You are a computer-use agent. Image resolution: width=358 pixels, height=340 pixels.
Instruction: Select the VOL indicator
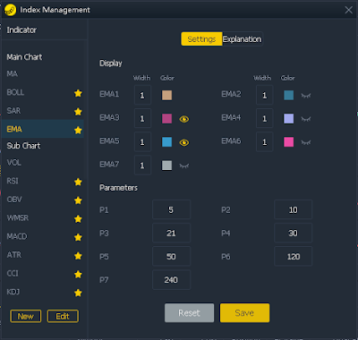tap(13, 163)
